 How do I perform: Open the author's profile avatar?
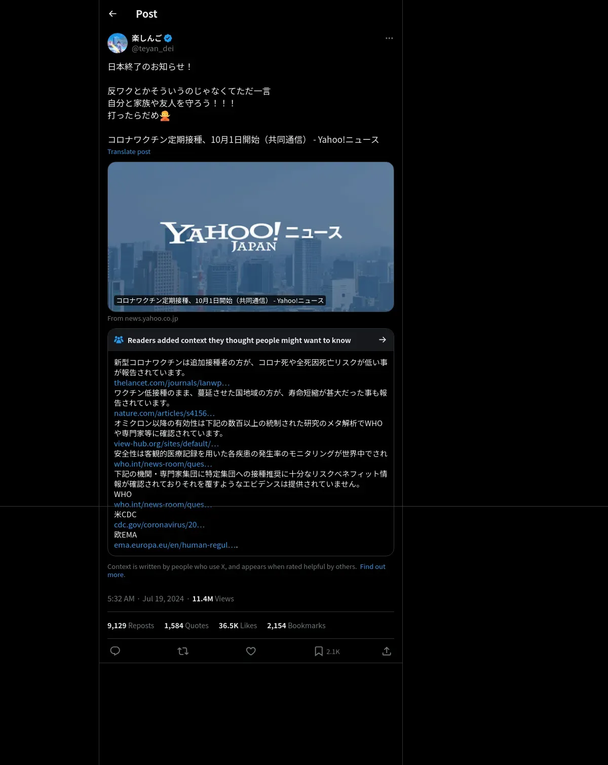click(118, 43)
